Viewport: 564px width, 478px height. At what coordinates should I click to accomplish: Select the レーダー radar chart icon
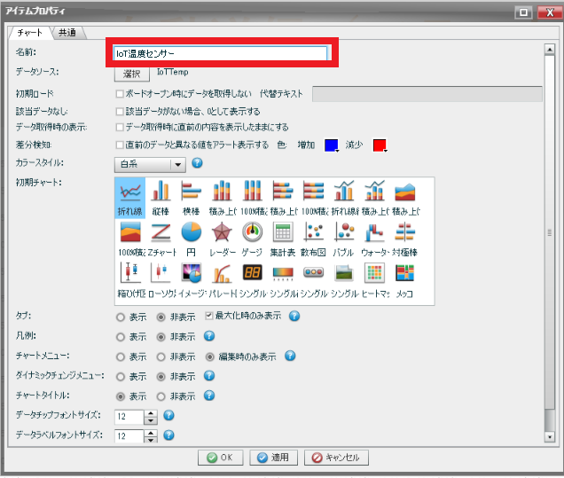tap(222, 239)
